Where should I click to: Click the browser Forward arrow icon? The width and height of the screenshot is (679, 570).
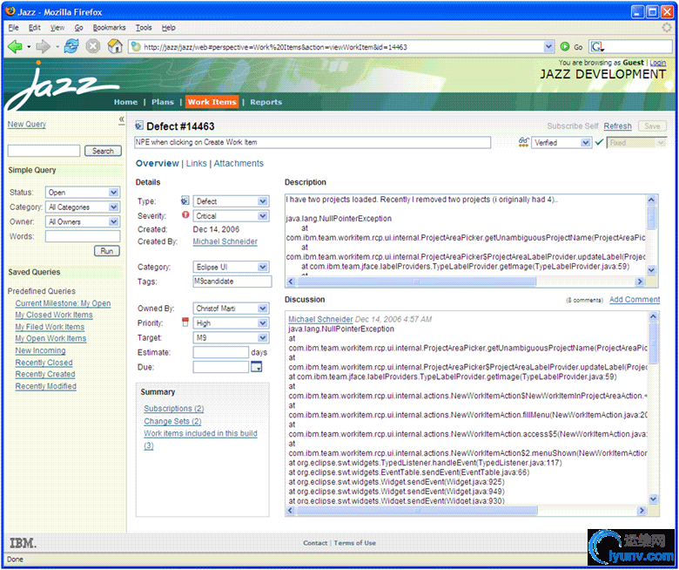point(44,46)
